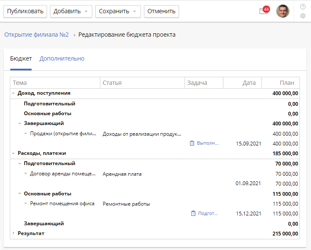Go to Открытие филиала №2 breadcrumb

click(36, 35)
